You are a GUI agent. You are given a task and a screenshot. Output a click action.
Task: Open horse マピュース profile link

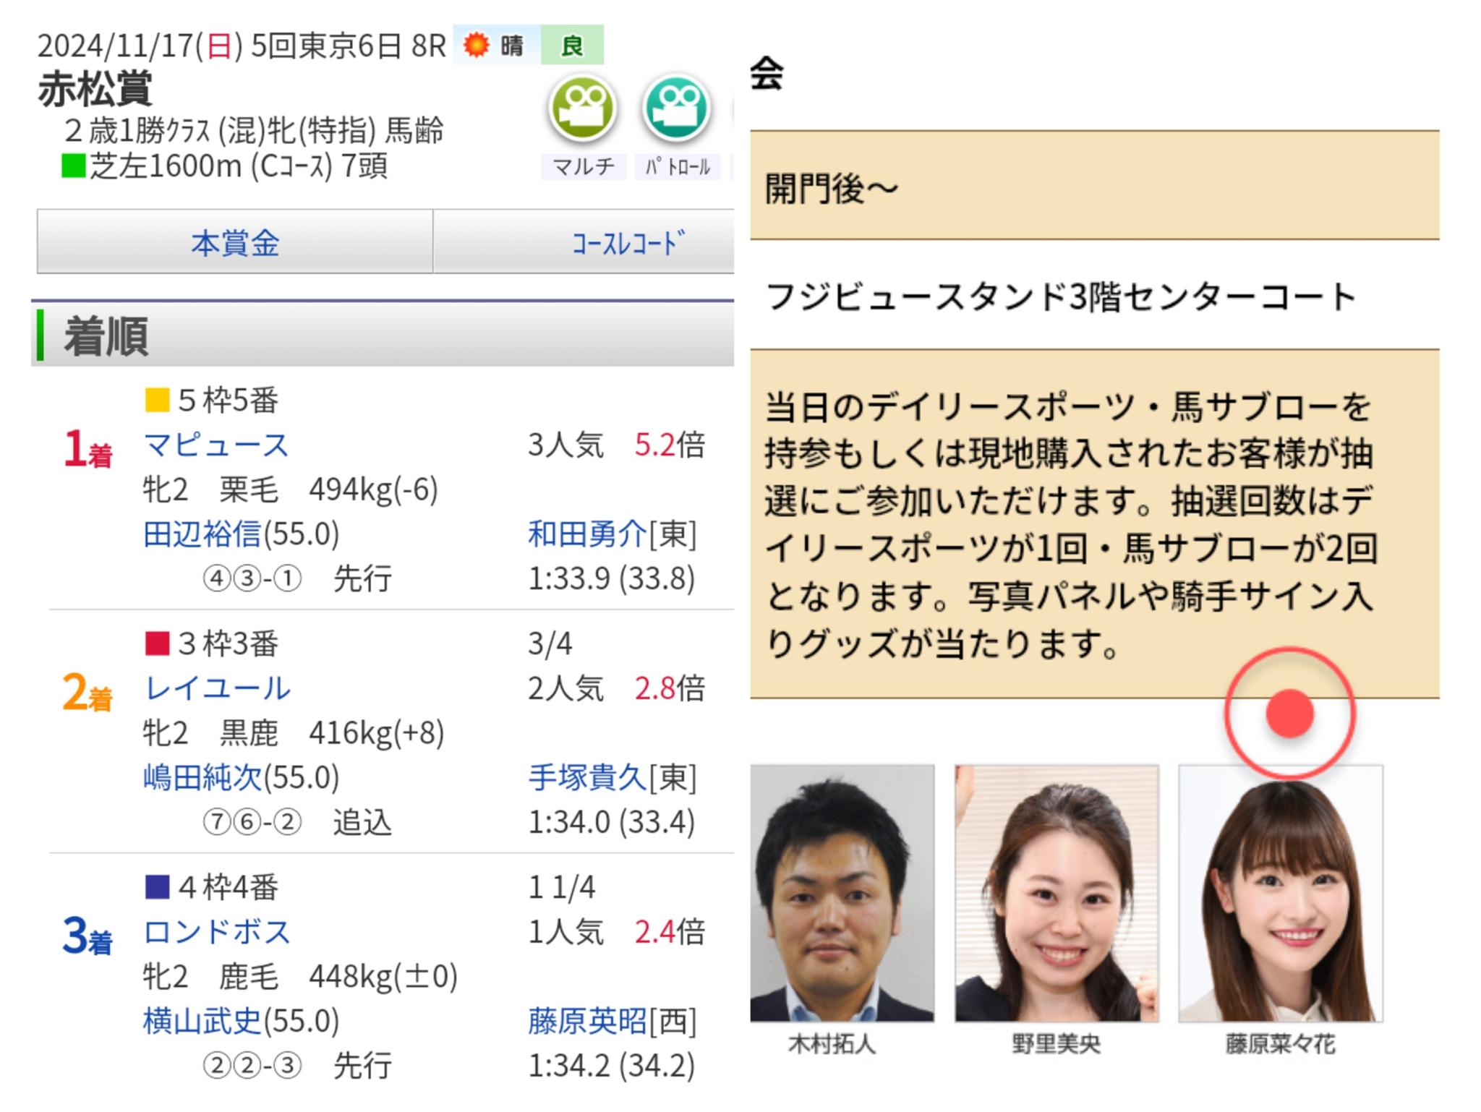[x=216, y=445]
